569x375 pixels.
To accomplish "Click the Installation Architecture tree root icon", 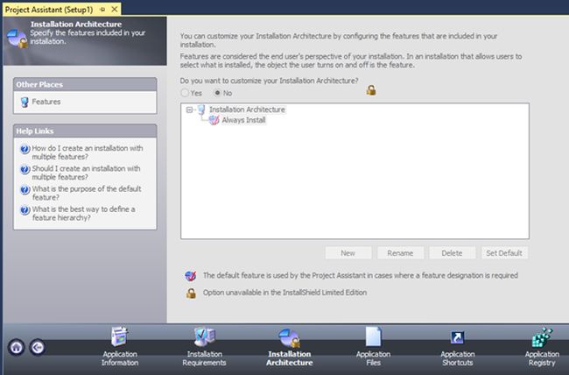I will tap(201, 110).
